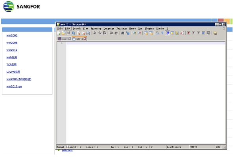Click the win2012-en link

[14, 86]
